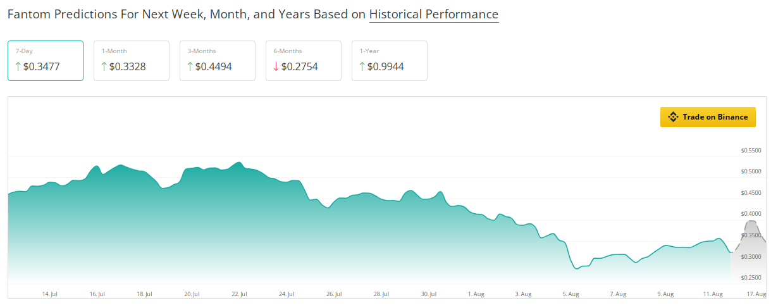This screenshot has width=771, height=305.
Task: Click the green up arrow beside $0.3328
Action: (x=104, y=66)
